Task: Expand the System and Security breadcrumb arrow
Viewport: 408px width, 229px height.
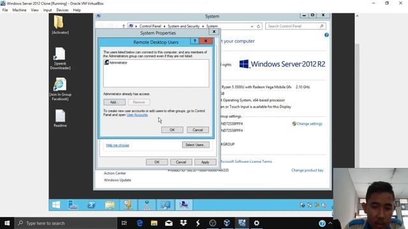Action: coord(203,26)
